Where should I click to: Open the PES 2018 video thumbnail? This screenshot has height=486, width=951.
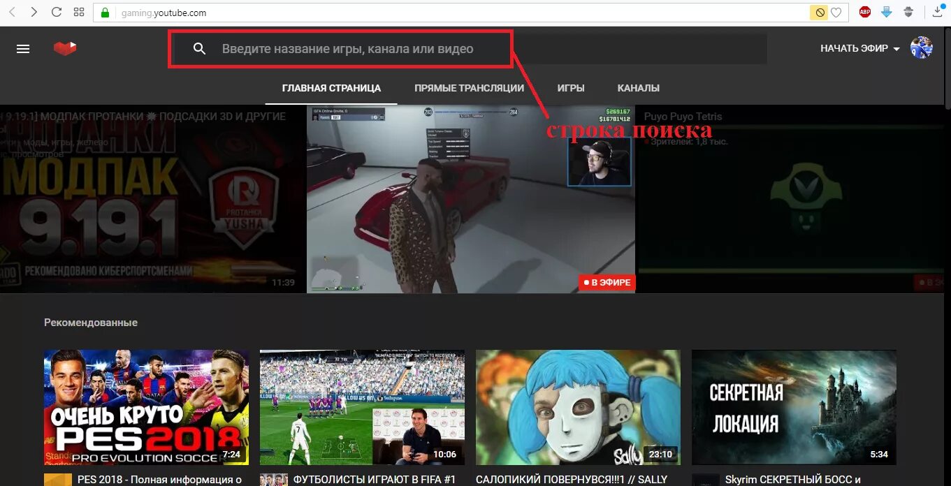(x=146, y=408)
